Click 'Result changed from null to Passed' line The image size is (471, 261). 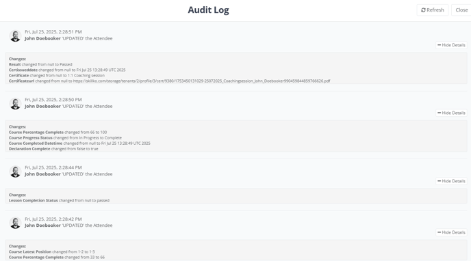pos(40,64)
